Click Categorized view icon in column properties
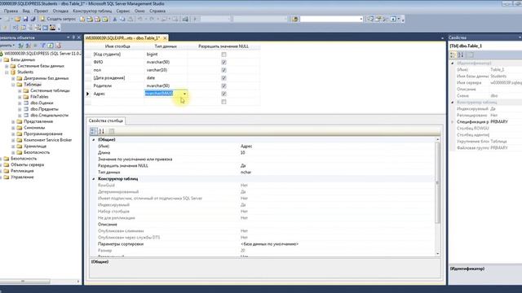Screen dimensions: 522x293 tap(94, 131)
